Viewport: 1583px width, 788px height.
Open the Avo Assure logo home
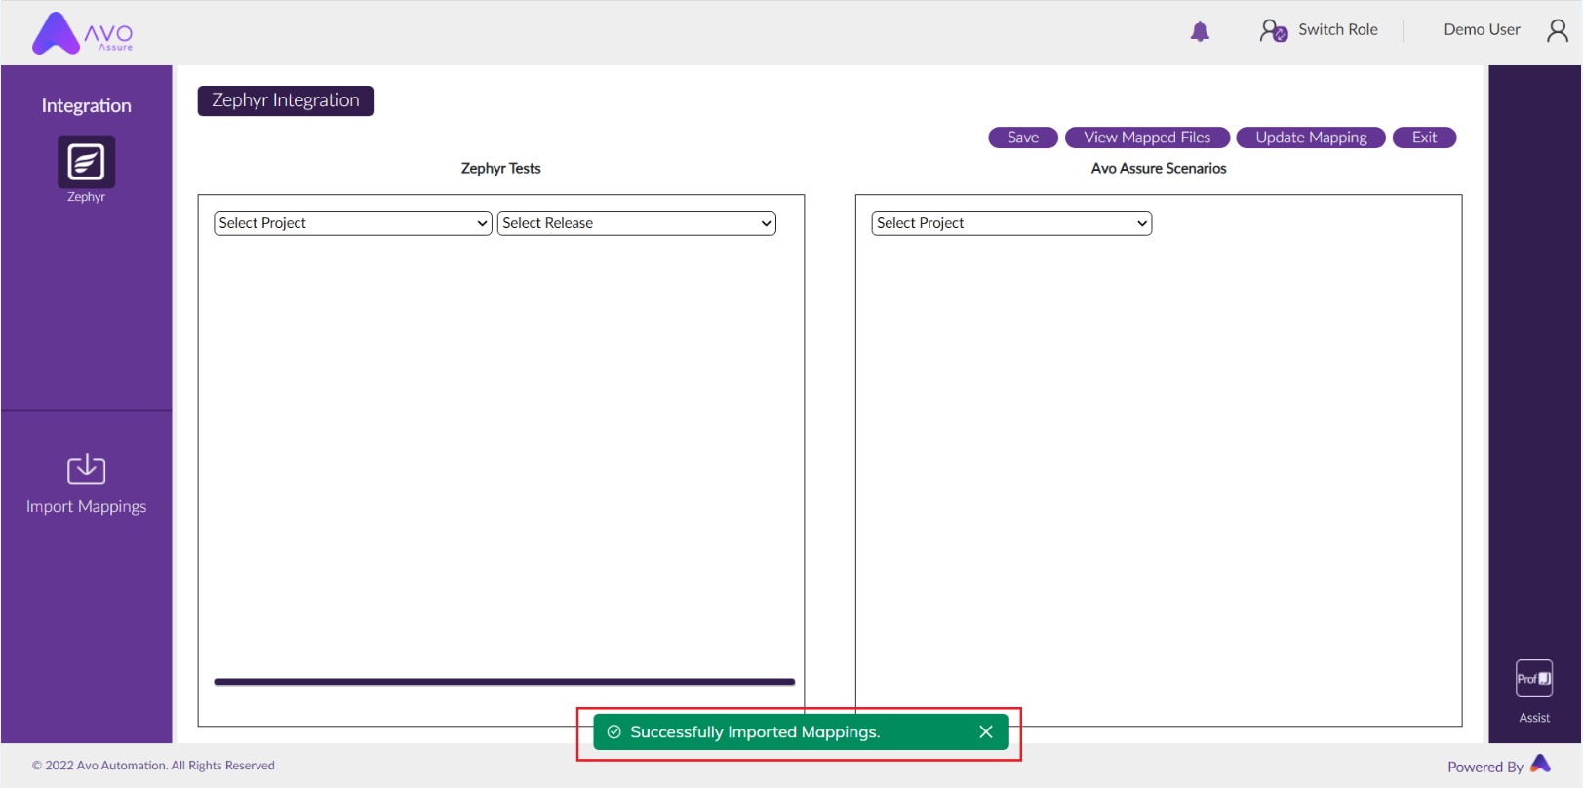coord(83,33)
